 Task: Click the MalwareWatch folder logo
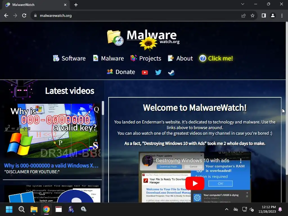click(115, 38)
